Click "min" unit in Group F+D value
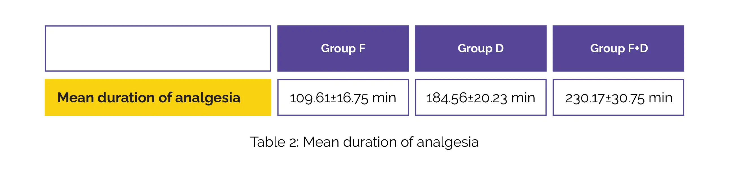 pyautogui.click(x=660, y=98)
